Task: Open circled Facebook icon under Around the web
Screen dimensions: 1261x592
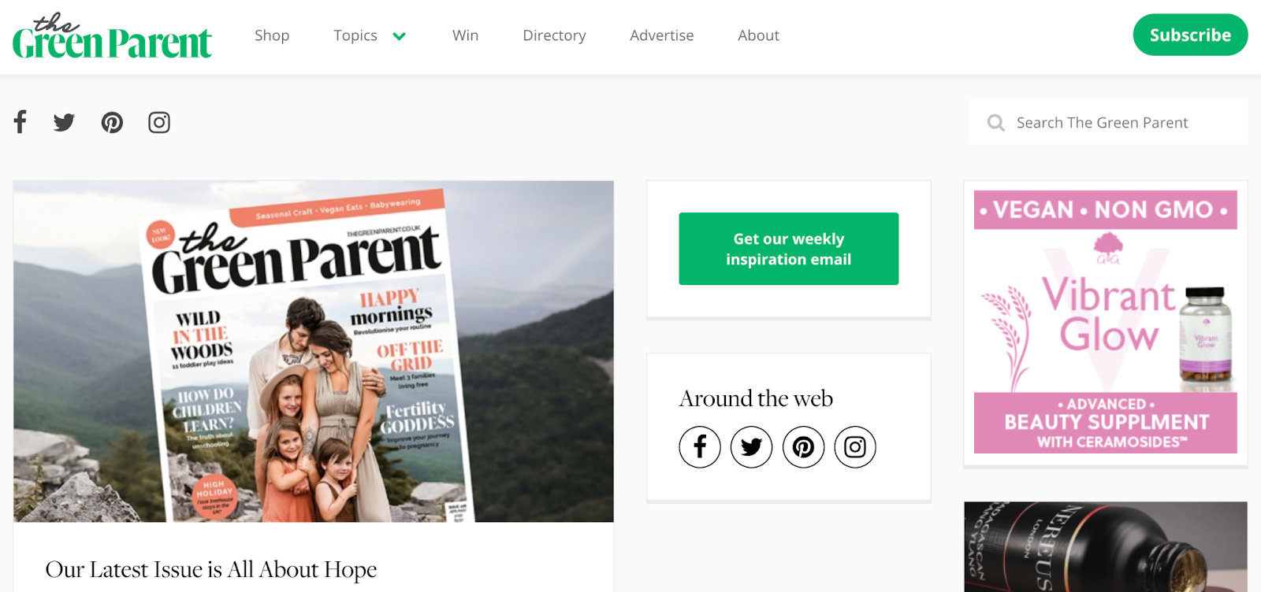Action: 700,447
